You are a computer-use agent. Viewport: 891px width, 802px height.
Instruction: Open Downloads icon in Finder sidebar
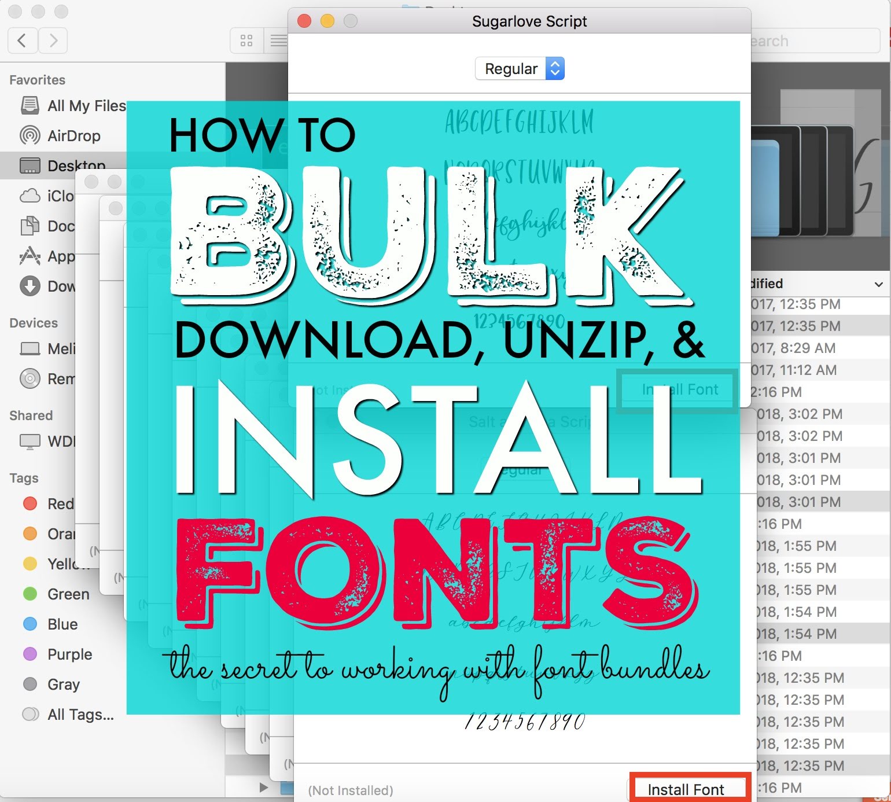point(30,286)
